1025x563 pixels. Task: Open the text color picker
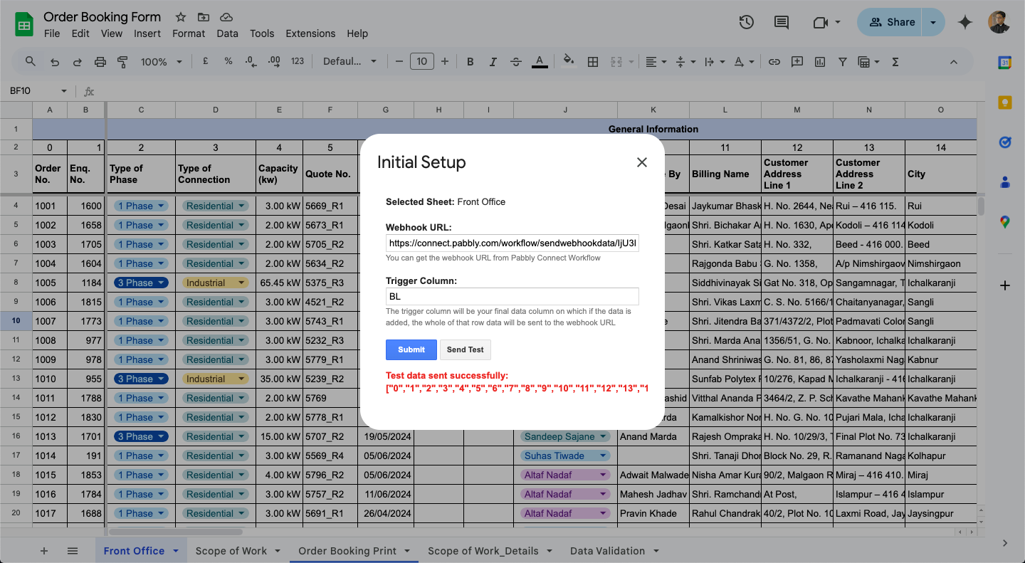pos(540,62)
